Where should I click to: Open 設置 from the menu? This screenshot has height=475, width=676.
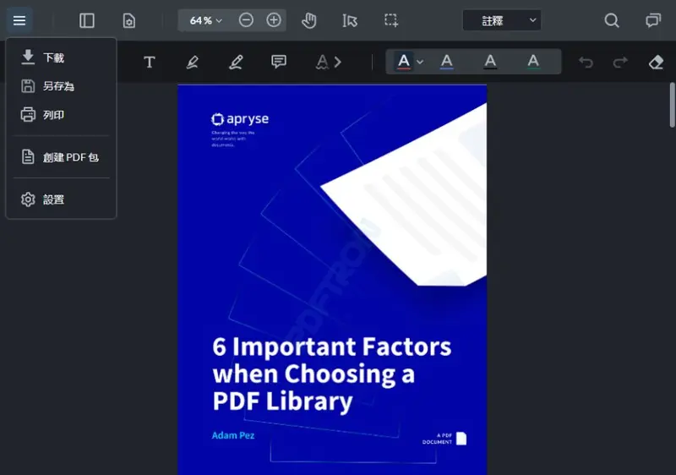tap(61, 199)
